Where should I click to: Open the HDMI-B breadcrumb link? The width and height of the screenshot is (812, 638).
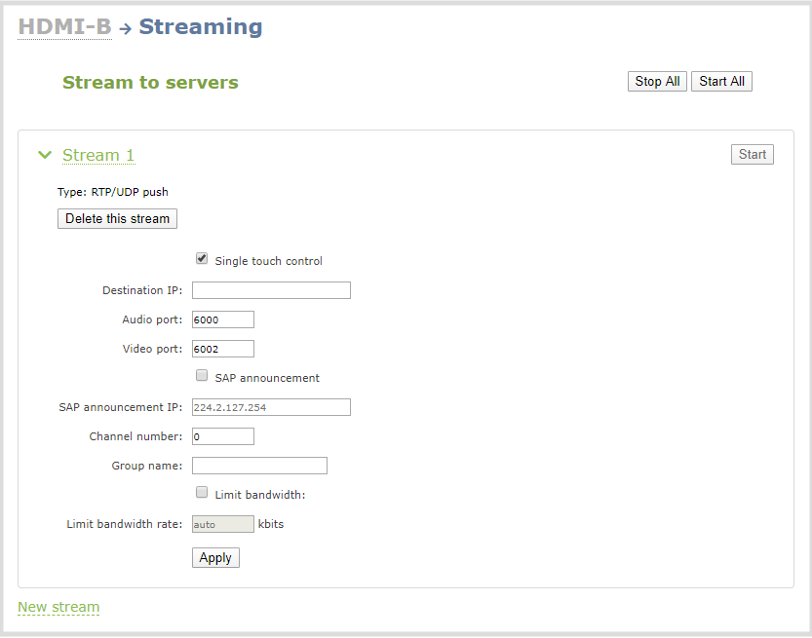point(64,27)
